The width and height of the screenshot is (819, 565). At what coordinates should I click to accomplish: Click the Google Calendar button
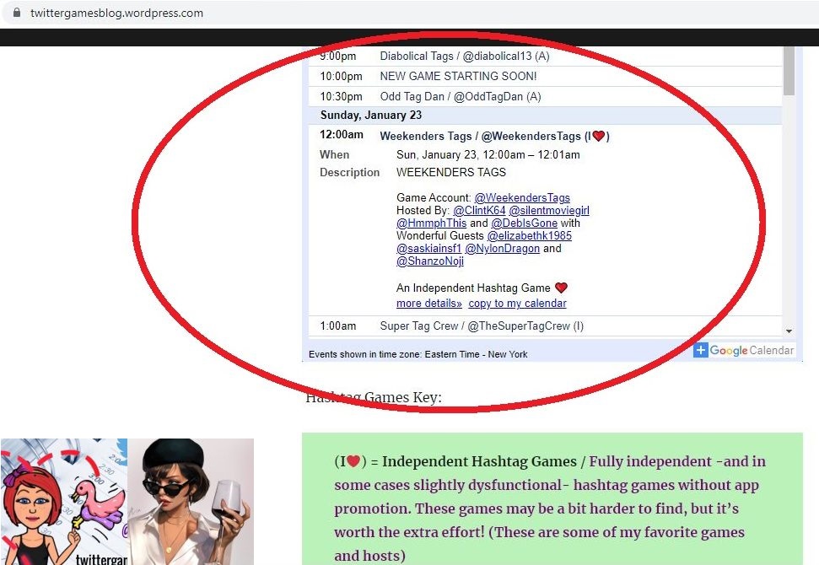(x=744, y=350)
